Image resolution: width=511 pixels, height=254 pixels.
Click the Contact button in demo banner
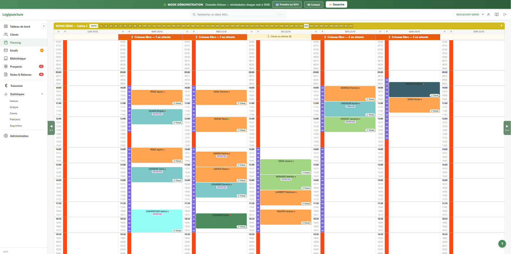pos(314,4)
